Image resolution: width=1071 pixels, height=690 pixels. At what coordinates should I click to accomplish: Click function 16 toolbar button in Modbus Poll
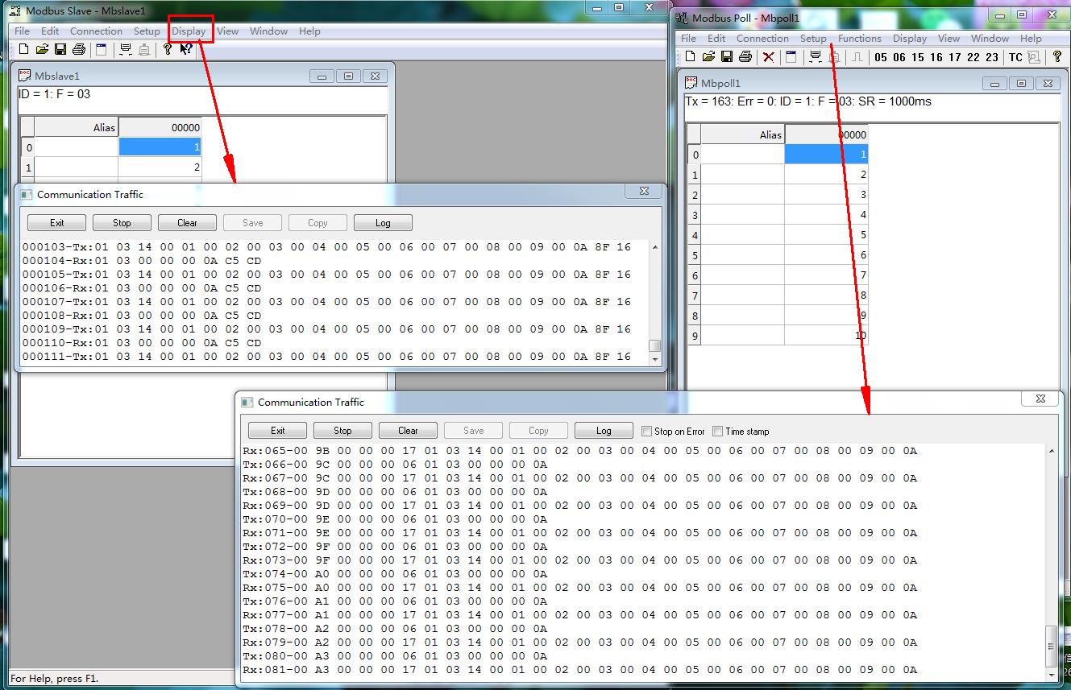click(936, 57)
